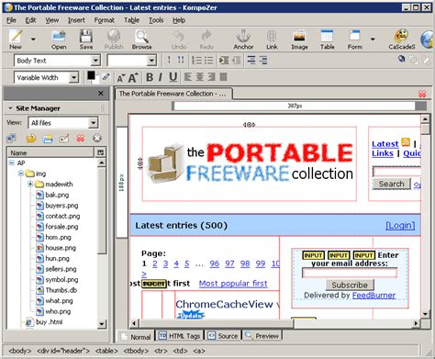Go to page 97 link

pos(229,264)
